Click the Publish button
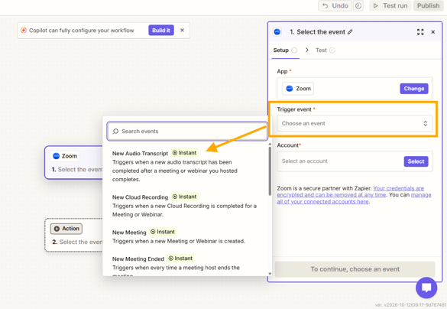 coord(428,5)
